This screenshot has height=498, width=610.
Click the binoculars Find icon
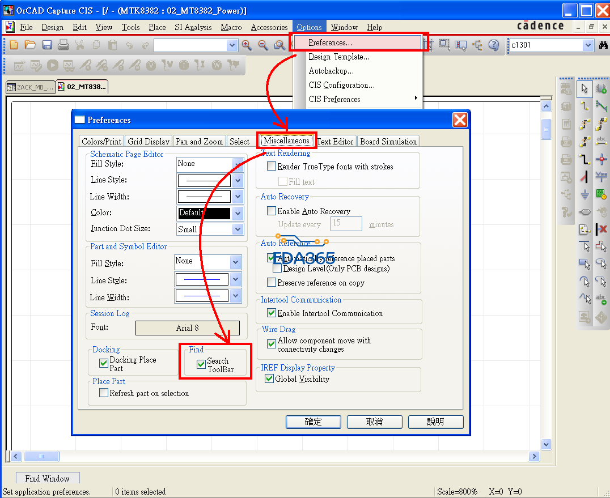click(603, 45)
